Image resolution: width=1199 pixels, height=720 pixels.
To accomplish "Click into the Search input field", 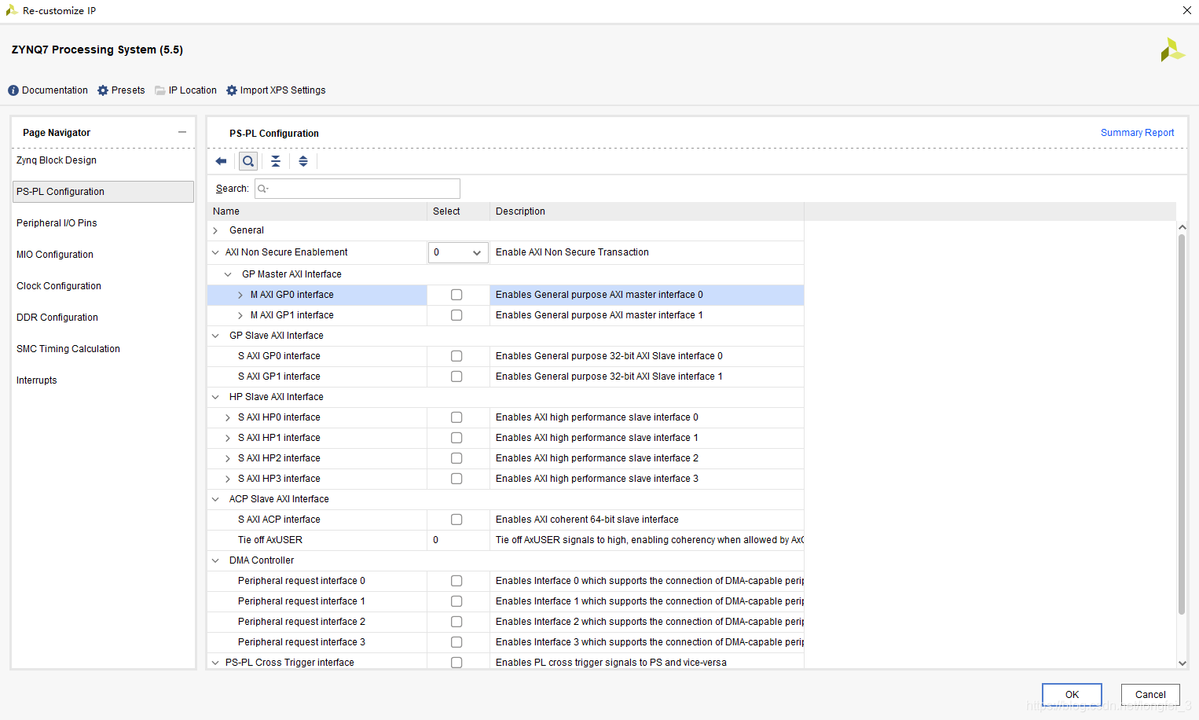I will pyautogui.click(x=357, y=189).
